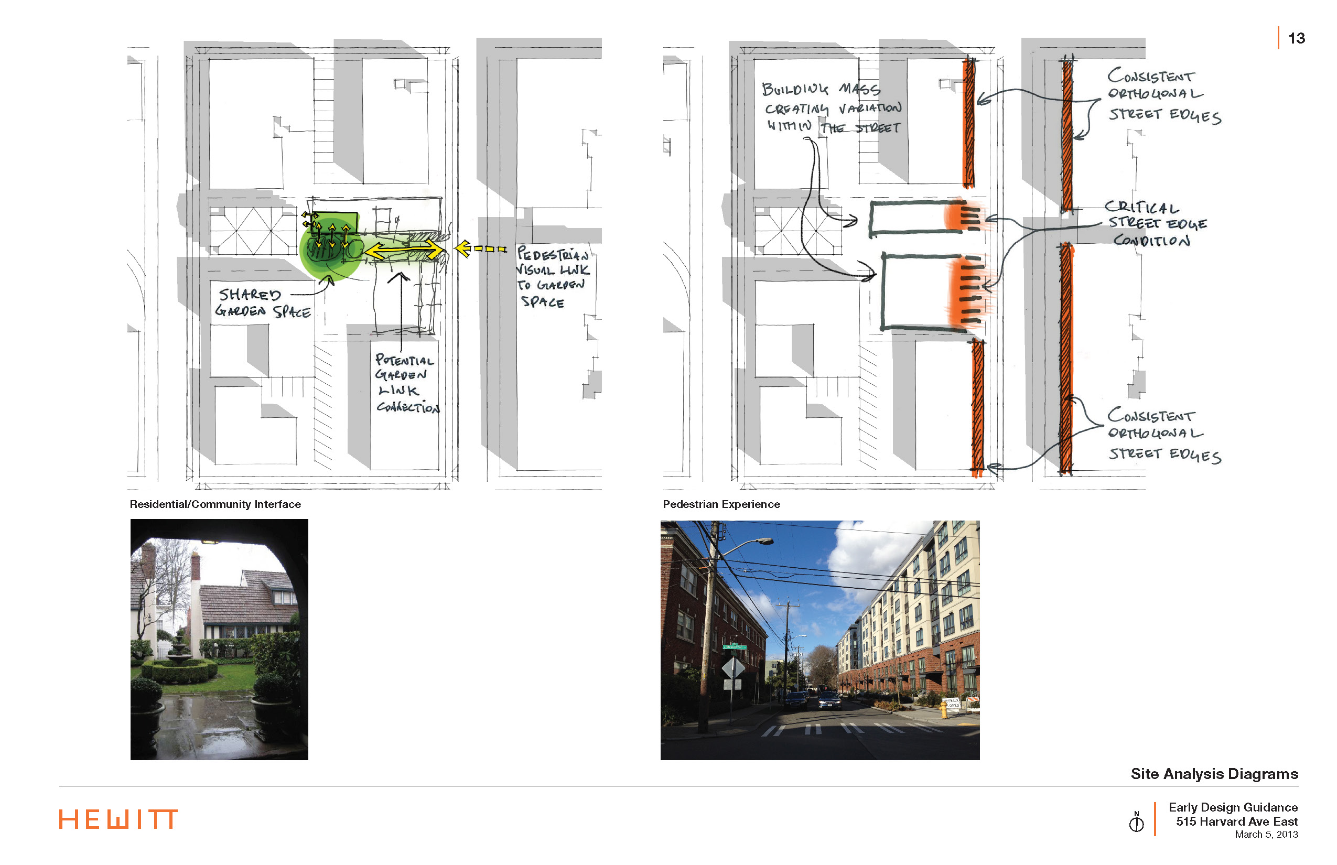This screenshot has height=865, width=1337.
Task: Click the Residential/Community Interface caption
Action: pos(215,504)
